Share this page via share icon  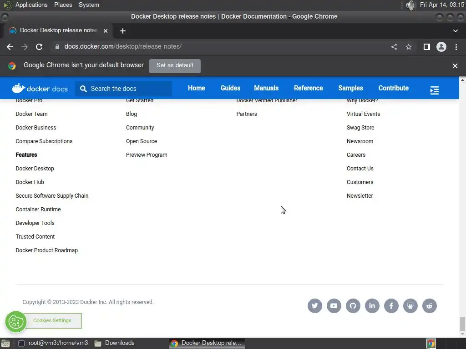click(x=394, y=47)
